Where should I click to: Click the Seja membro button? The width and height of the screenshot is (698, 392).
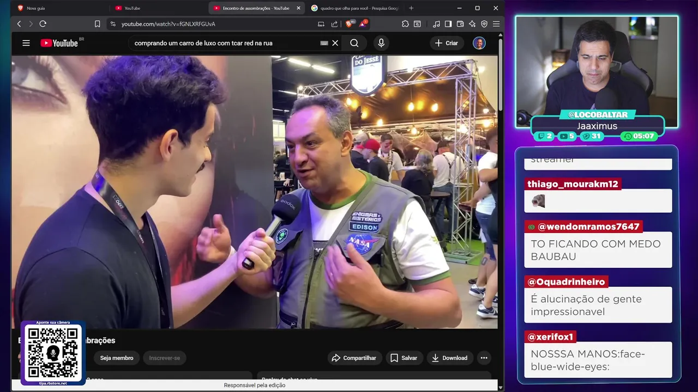click(117, 358)
